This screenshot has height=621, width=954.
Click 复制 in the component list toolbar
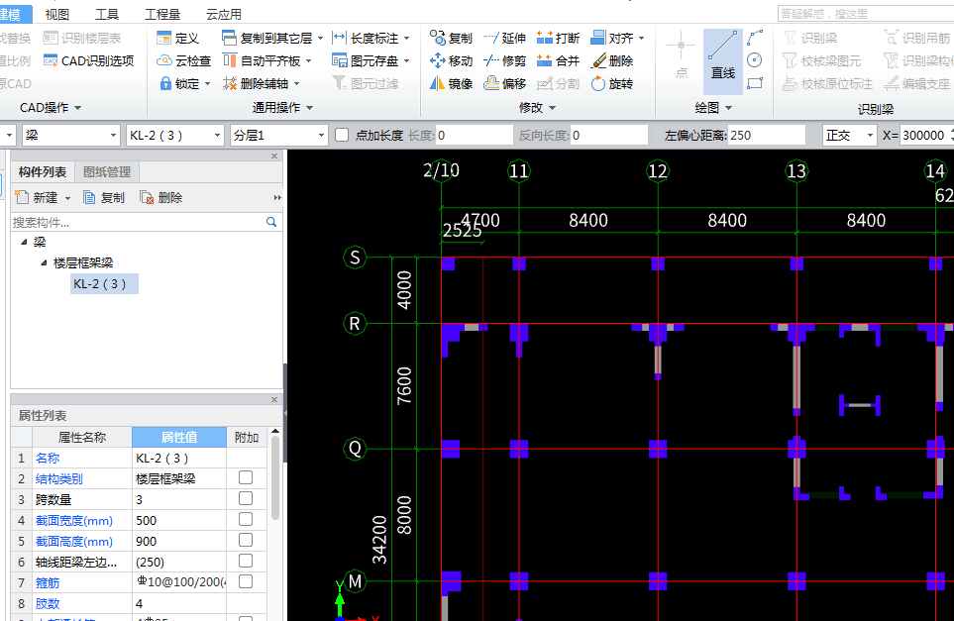(104, 198)
